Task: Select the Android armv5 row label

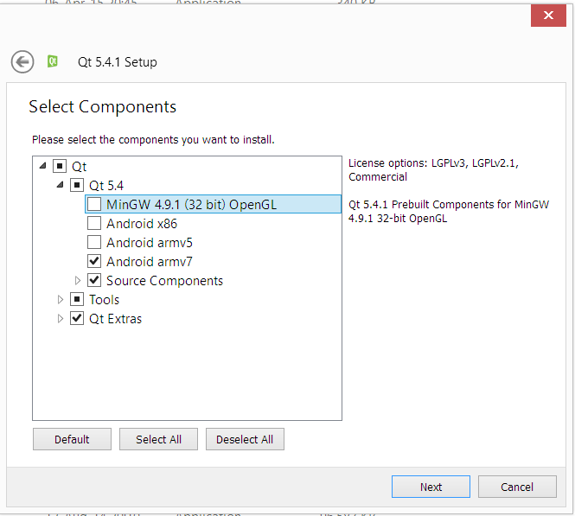Action: click(x=150, y=243)
